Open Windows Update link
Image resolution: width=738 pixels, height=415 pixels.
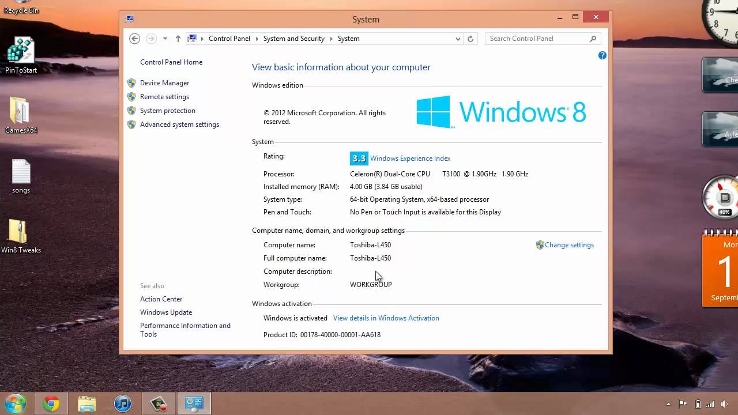pyautogui.click(x=166, y=312)
